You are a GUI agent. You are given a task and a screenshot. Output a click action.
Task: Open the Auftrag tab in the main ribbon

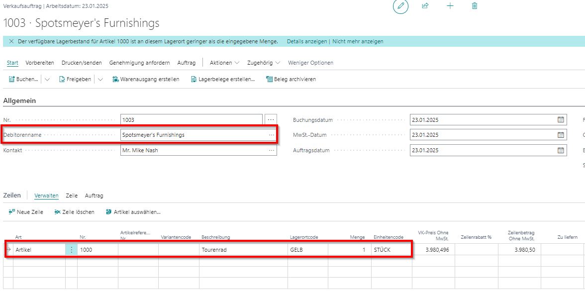(x=187, y=63)
